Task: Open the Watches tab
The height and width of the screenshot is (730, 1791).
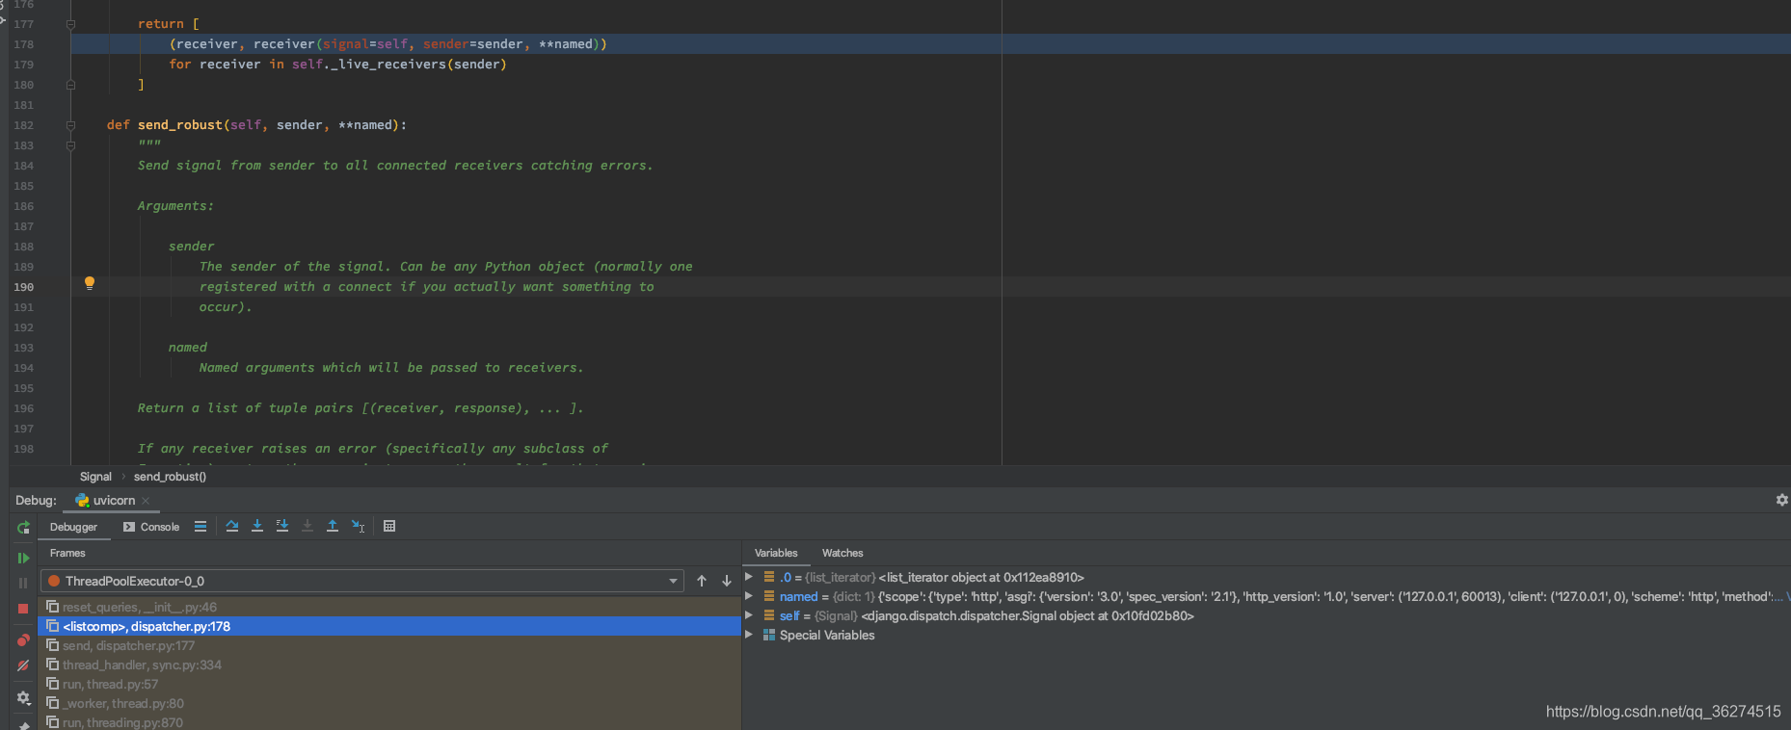Action: pos(842,553)
